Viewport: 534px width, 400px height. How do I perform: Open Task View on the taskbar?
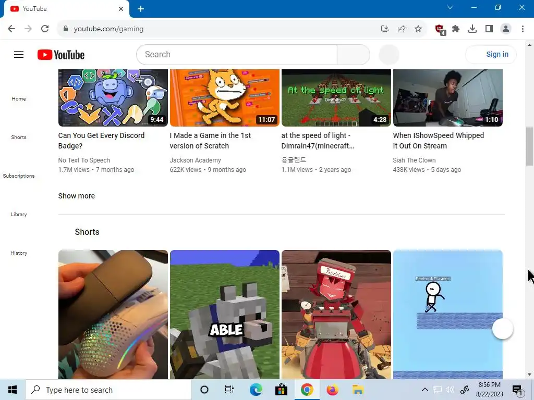(229, 390)
